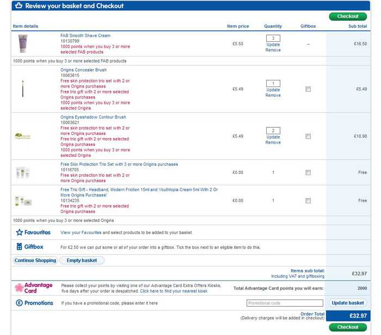The height and width of the screenshot is (335, 381).
Task: Click the Giftbox gift icon
Action: click(x=19, y=247)
